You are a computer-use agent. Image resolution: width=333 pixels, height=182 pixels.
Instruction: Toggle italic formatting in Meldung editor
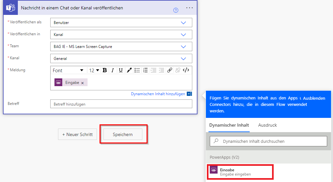pos(113,70)
